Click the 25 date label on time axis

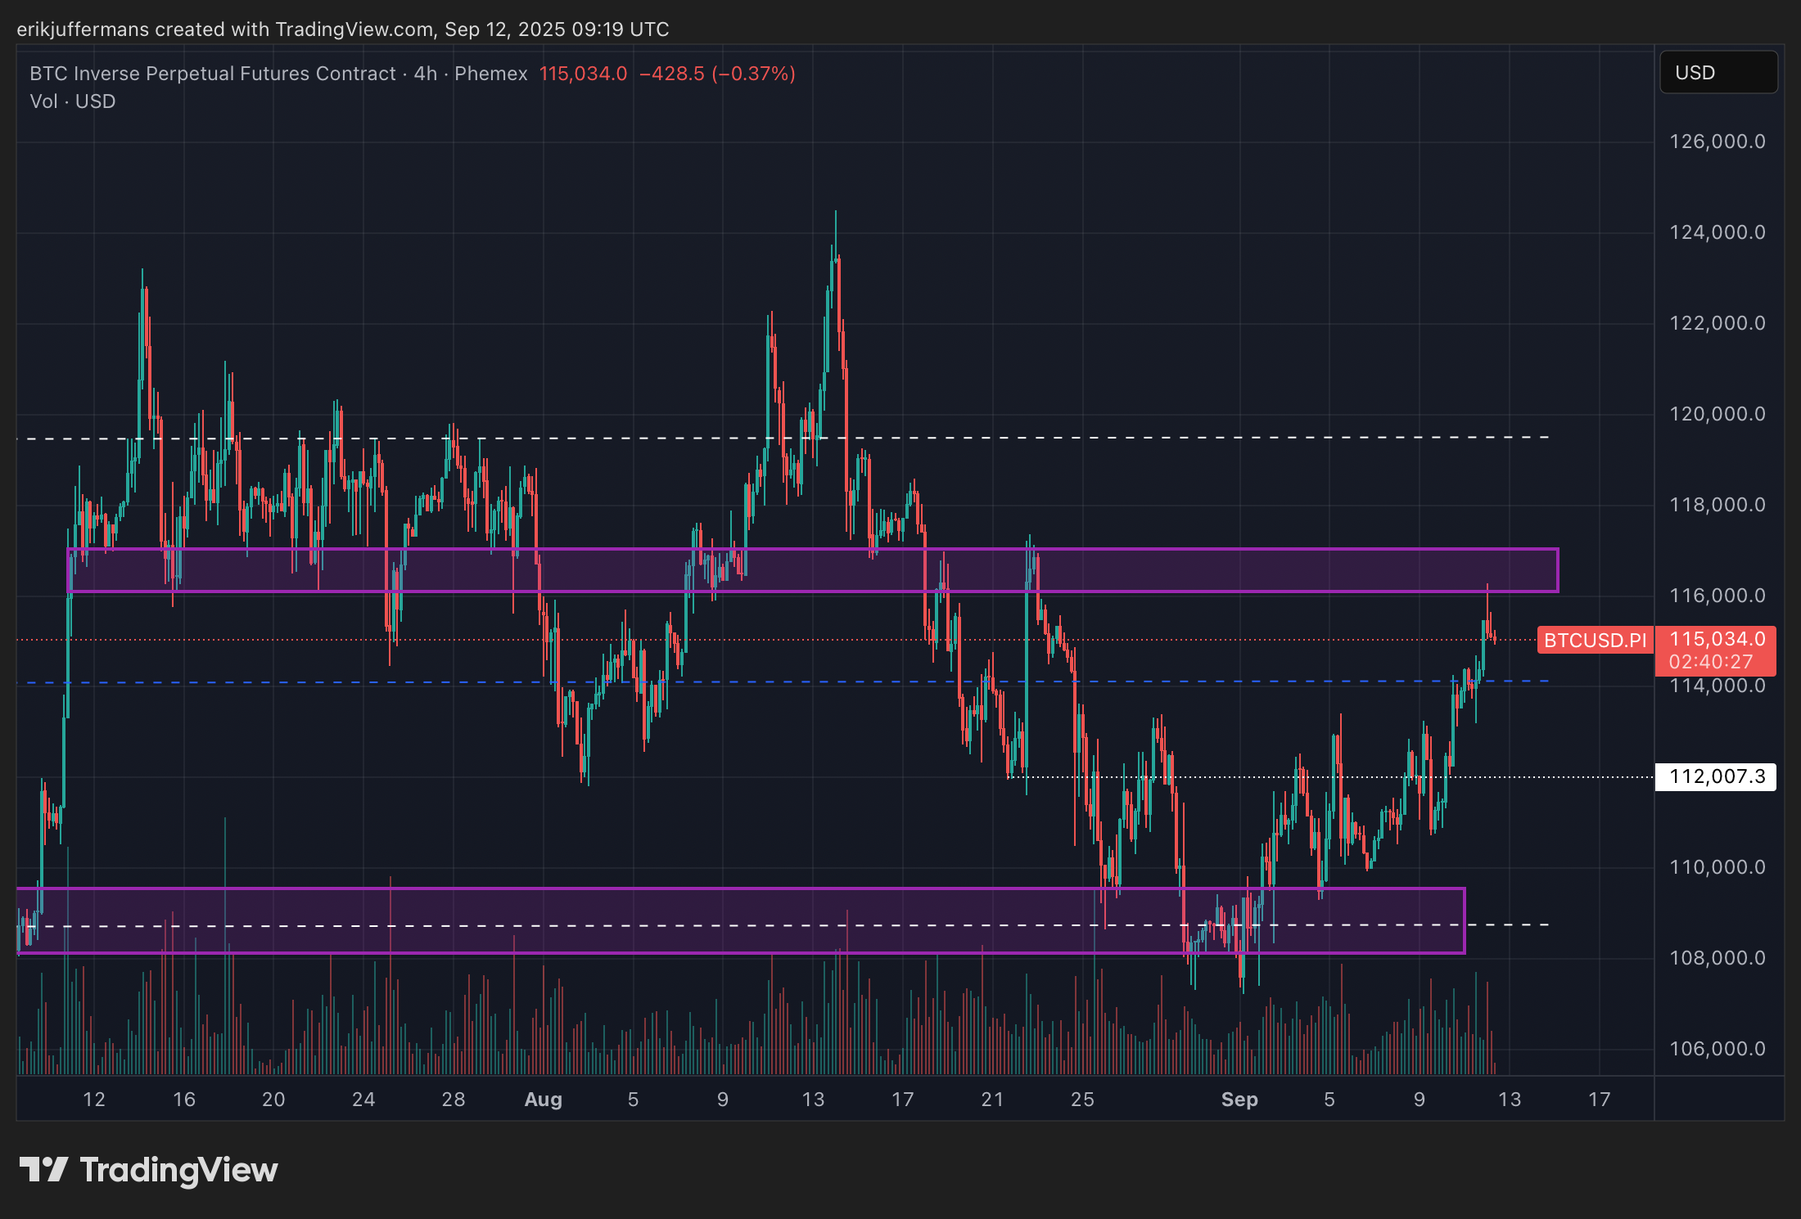[1082, 1100]
